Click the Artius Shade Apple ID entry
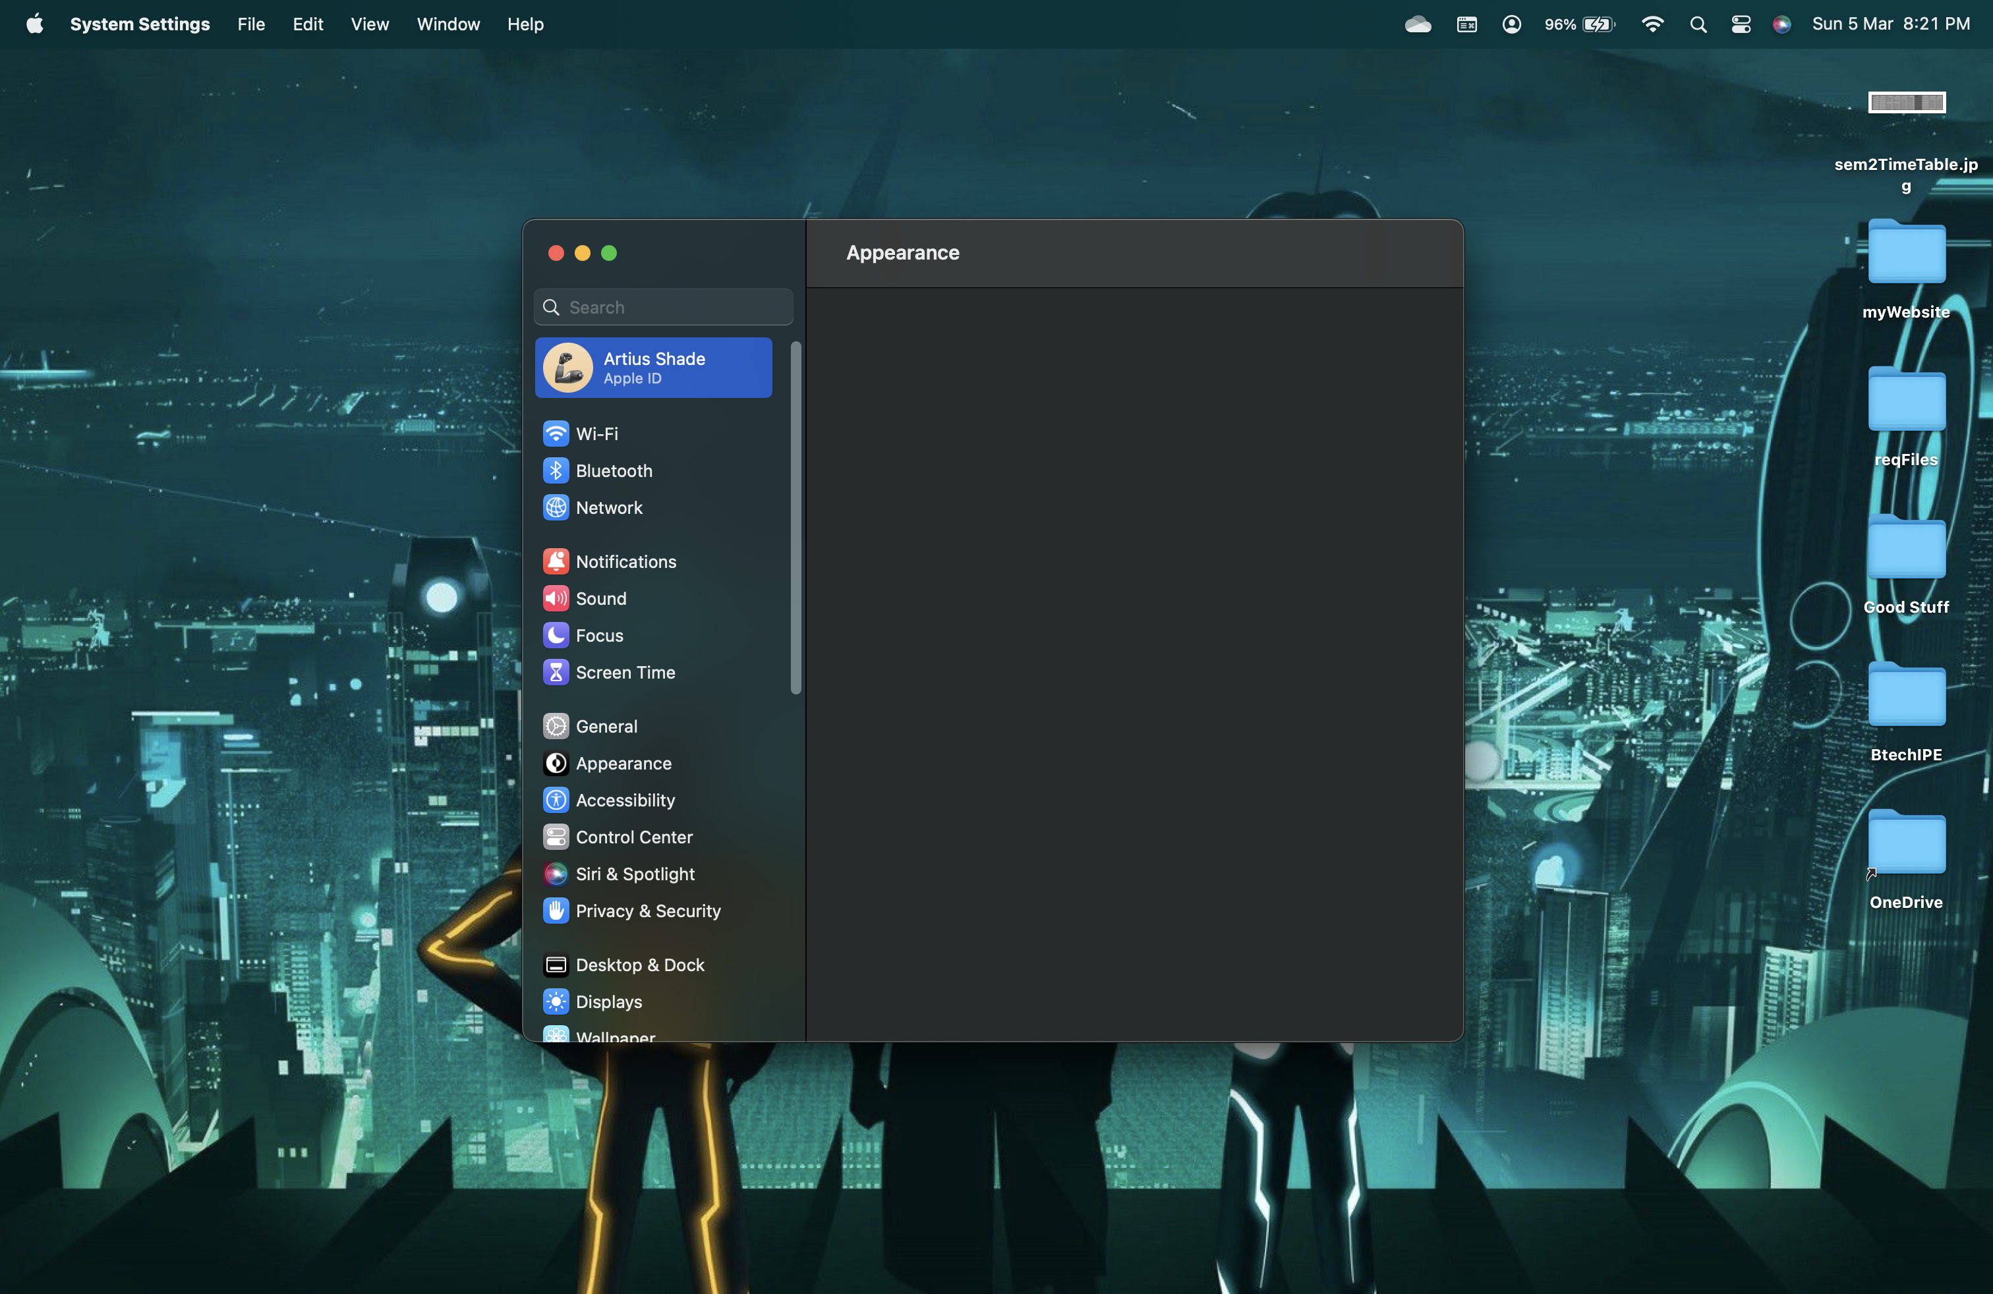This screenshot has height=1294, width=1993. click(653, 368)
